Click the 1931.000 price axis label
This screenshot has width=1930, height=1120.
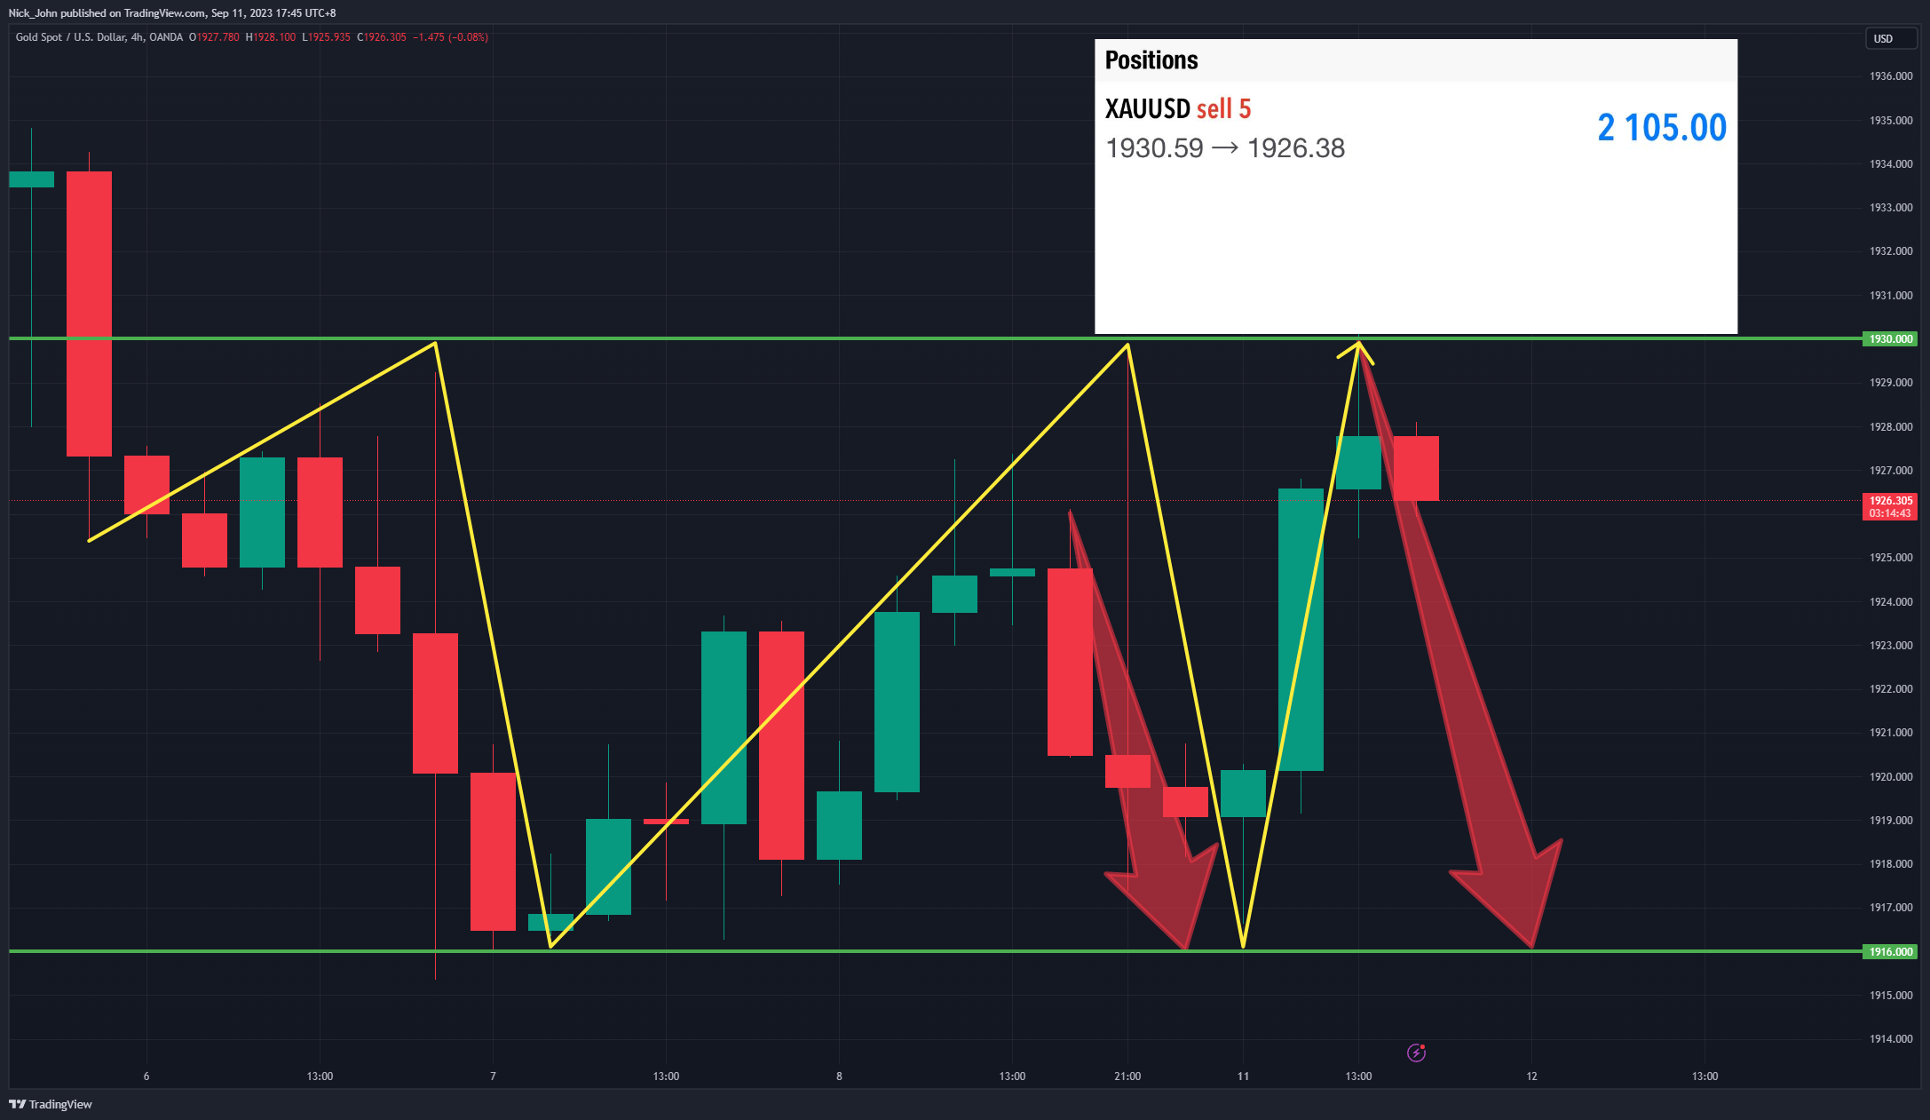tap(1891, 295)
